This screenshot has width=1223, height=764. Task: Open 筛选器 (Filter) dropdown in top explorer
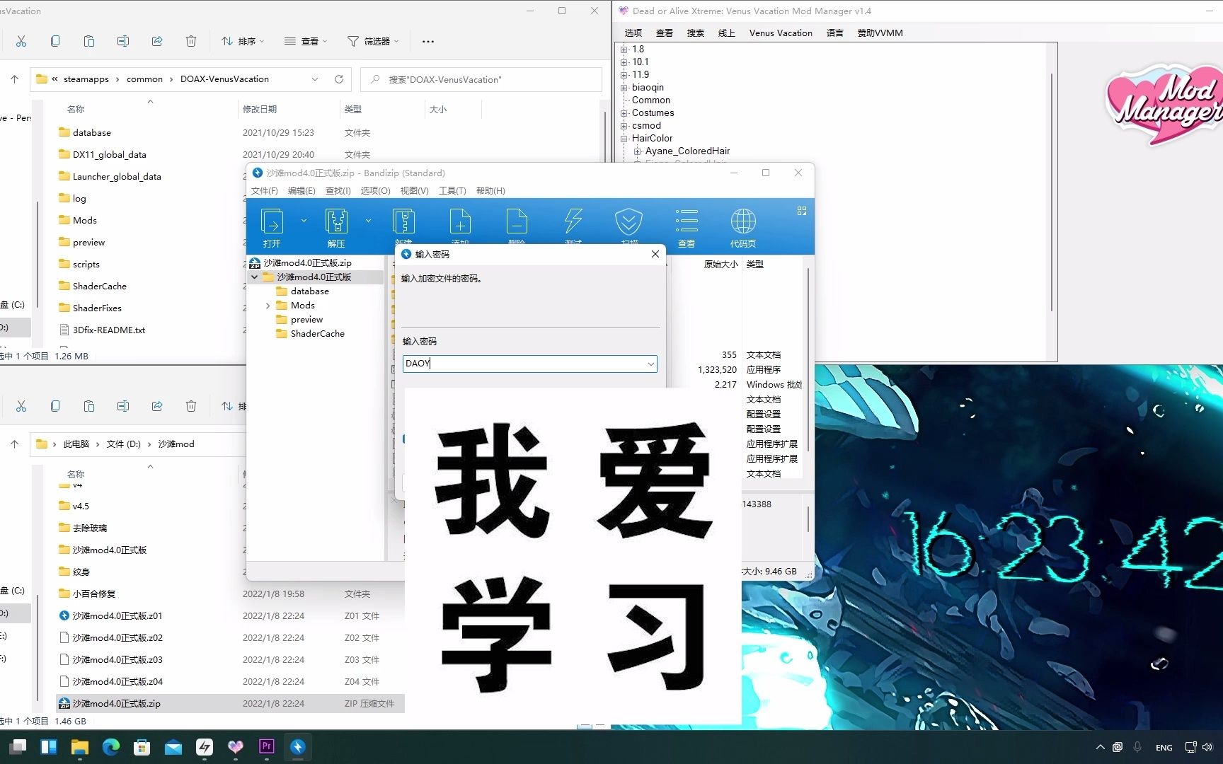tap(373, 41)
